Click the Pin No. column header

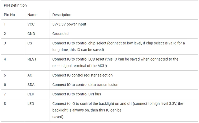(10, 15)
